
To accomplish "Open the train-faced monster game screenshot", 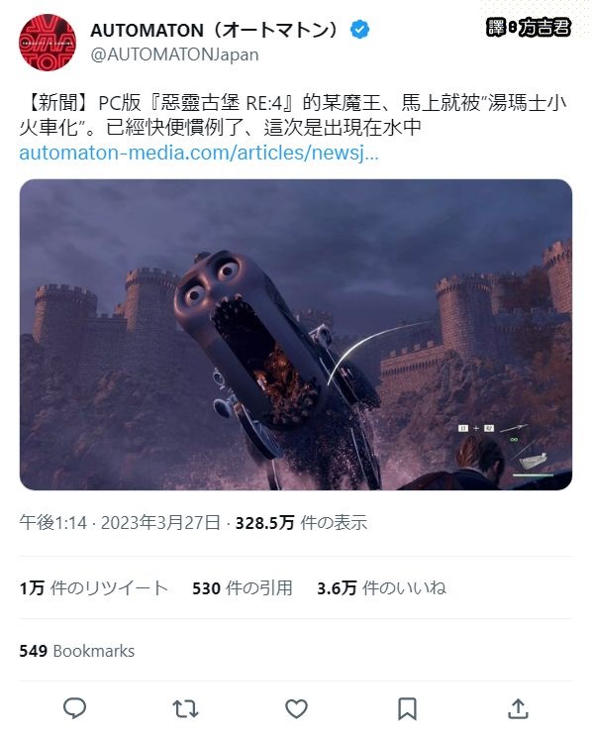I will coord(296,335).
